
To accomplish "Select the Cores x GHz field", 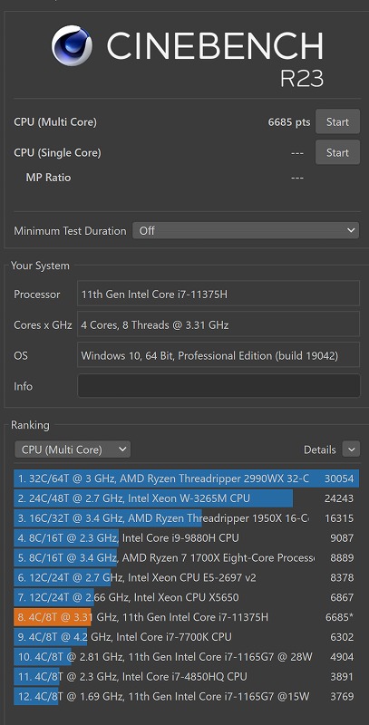I will [218, 324].
